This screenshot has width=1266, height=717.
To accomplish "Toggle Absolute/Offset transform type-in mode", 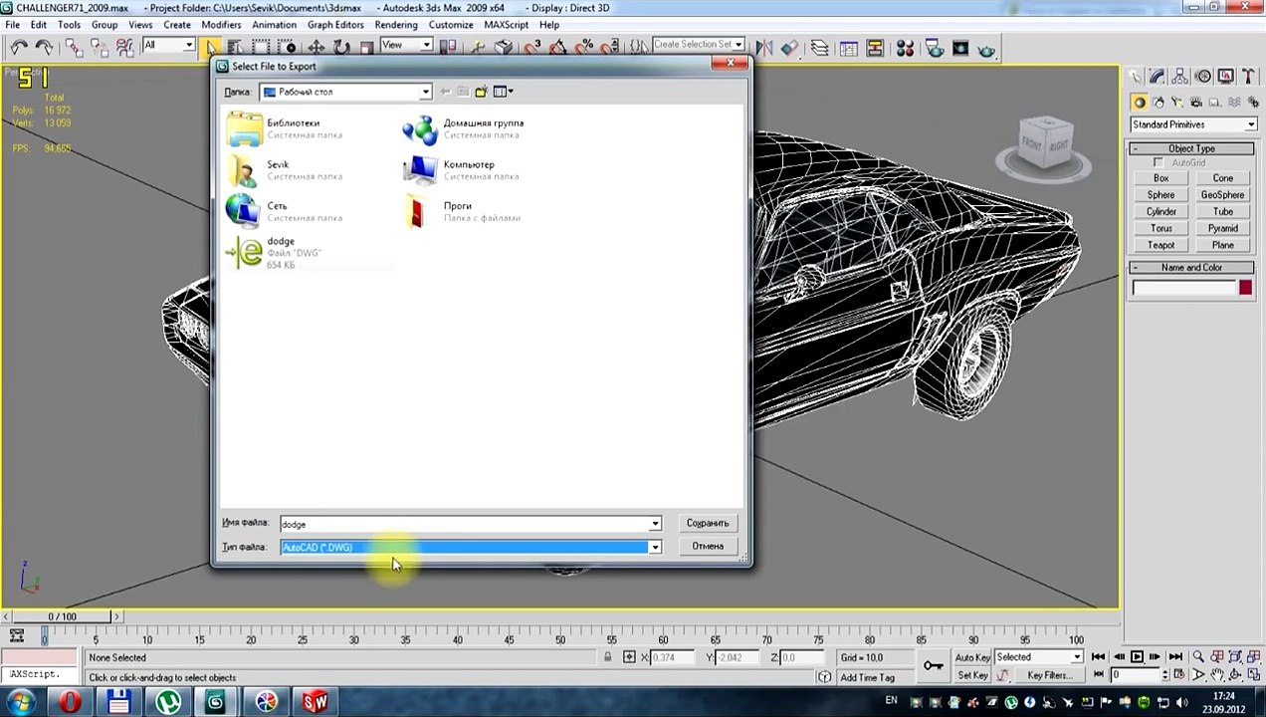I will [630, 657].
